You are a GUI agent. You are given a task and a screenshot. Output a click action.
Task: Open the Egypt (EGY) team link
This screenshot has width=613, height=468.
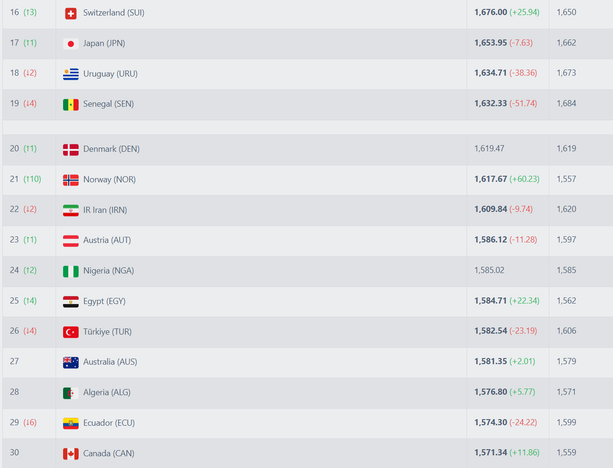104,301
